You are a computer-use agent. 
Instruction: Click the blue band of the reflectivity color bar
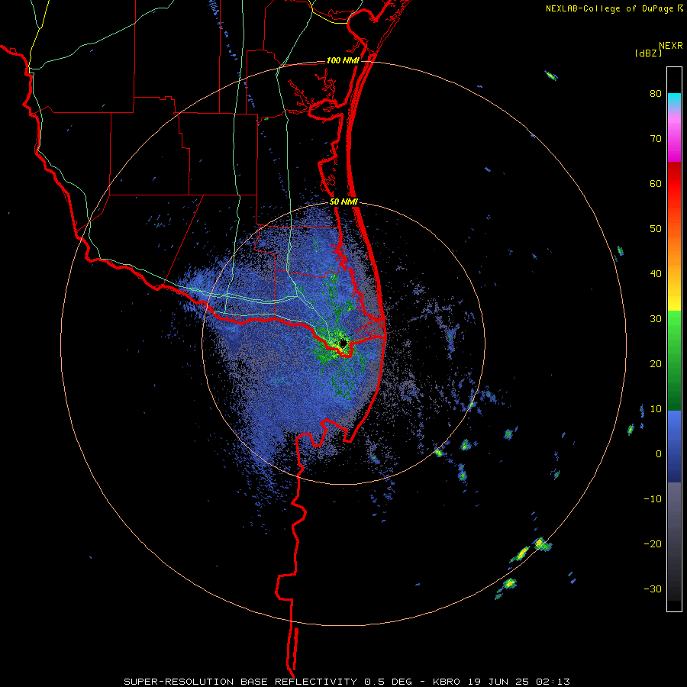[674, 447]
